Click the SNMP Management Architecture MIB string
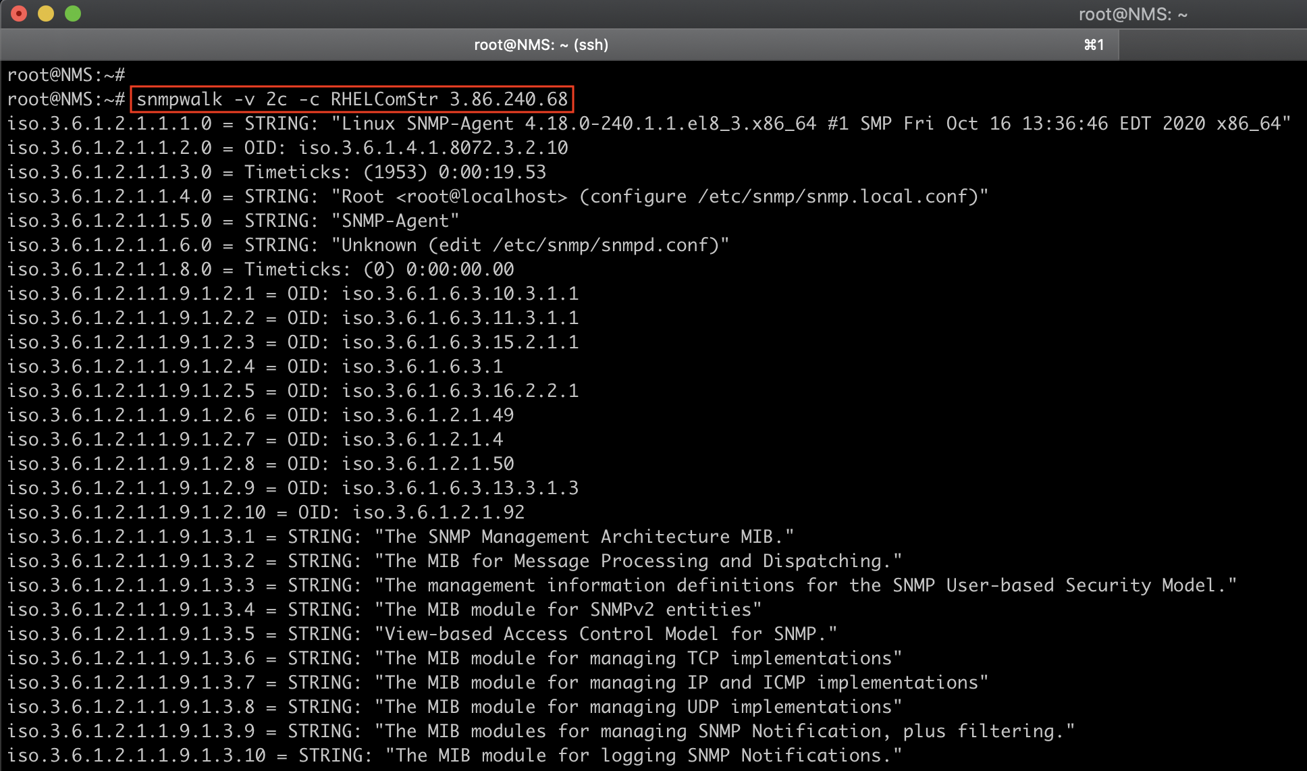The width and height of the screenshot is (1307, 771). point(584,537)
